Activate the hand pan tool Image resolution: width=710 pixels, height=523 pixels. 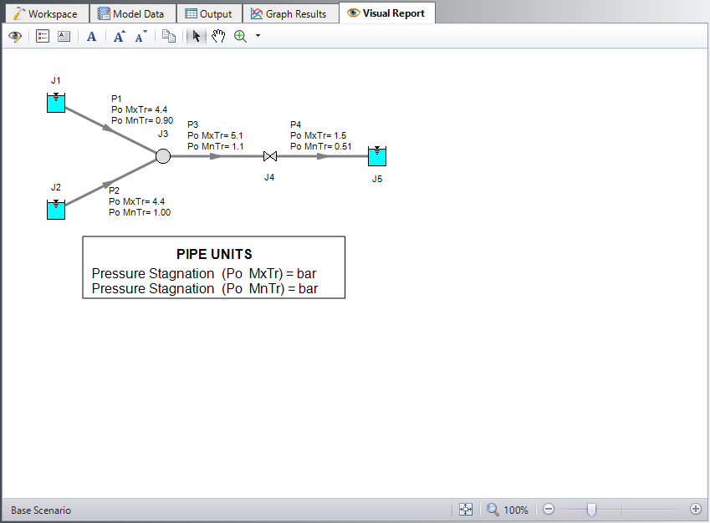tap(217, 36)
